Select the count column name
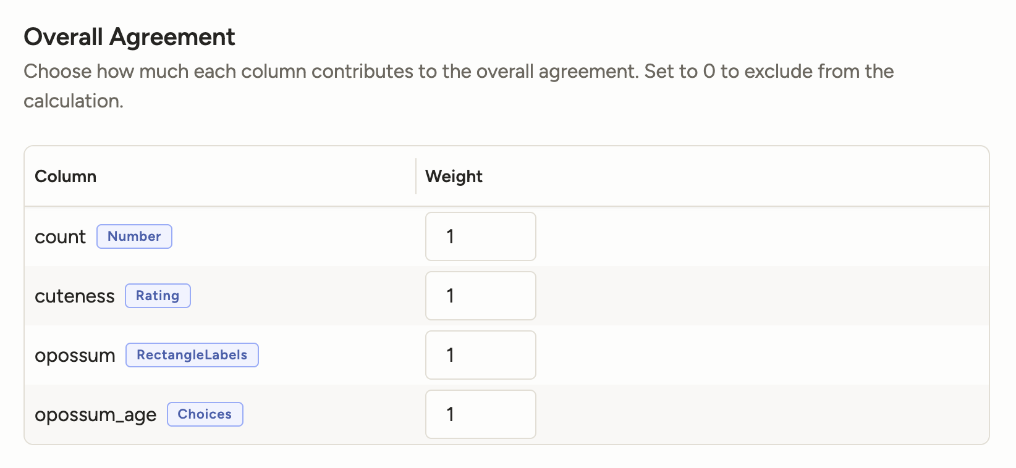The image size is (1016, 468). click(60, 237)
